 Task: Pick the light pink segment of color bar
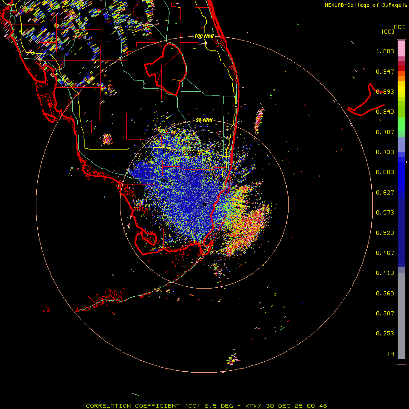(x=401, y=49)
